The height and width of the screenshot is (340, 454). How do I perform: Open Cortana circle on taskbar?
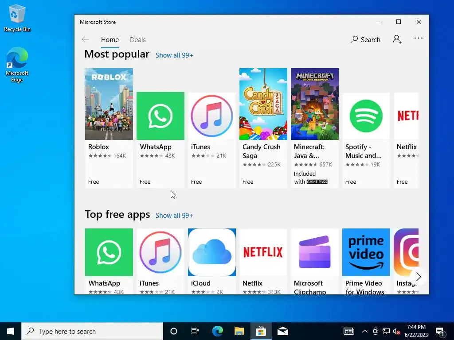(x=174, y=331)
